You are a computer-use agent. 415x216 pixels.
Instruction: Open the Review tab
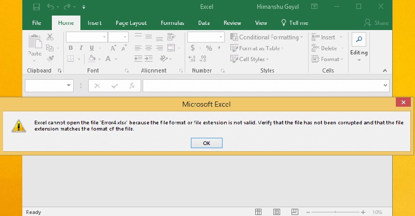(x=232, y=23)
